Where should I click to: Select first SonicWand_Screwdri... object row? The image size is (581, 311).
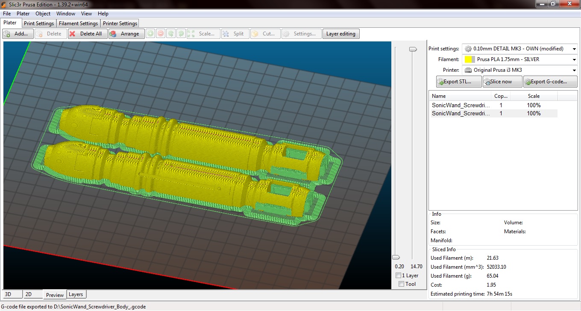click(493, 105)
